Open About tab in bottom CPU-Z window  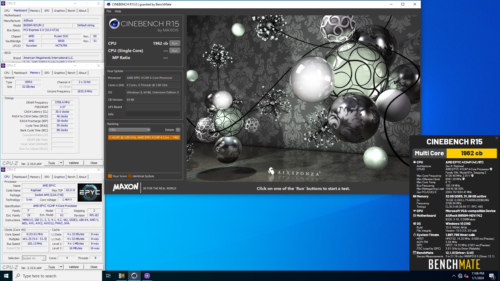coord(83,177)
